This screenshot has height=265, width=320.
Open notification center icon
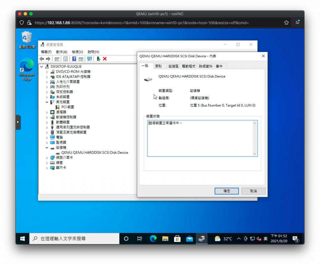pos(296,239)
